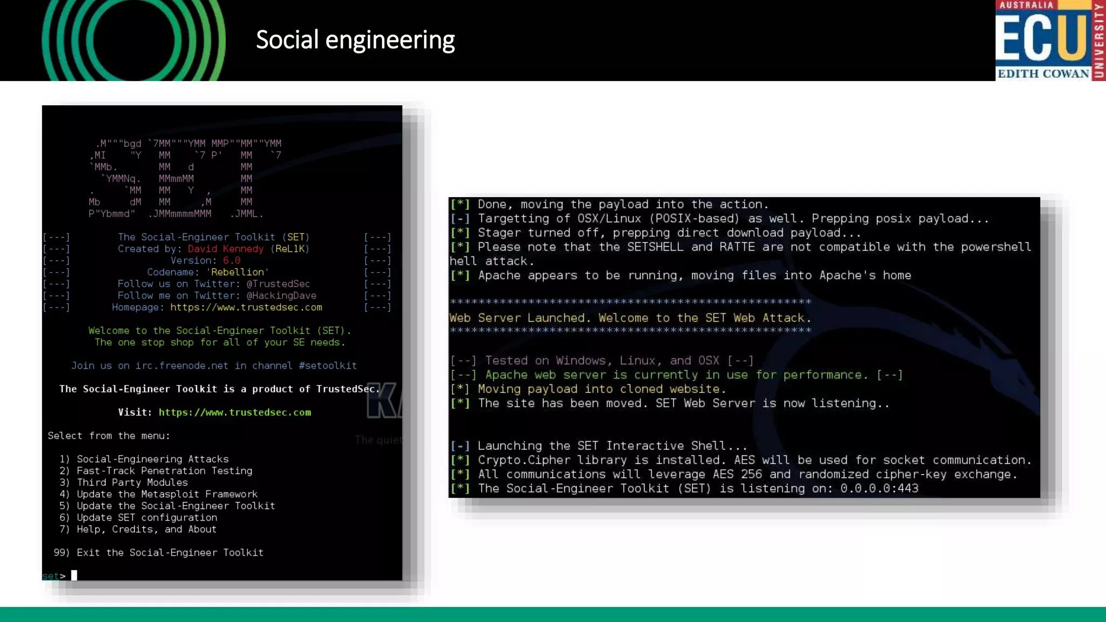1106x622 pixels.
Task: Open the Visit https://www.trustedsec.com link
Action: [x=234, y=412]
